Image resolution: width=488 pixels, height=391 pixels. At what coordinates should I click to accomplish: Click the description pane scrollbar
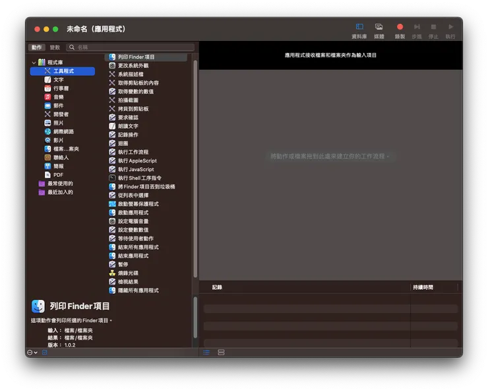(195, 317)
